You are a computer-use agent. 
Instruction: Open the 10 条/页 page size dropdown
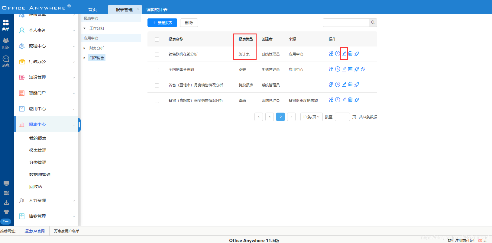311,117
